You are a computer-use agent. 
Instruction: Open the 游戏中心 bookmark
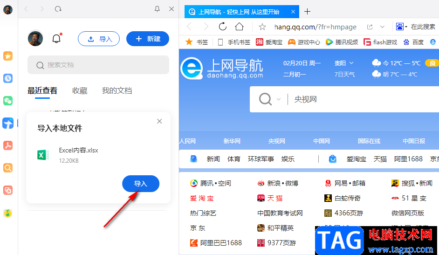pos(304,42)
